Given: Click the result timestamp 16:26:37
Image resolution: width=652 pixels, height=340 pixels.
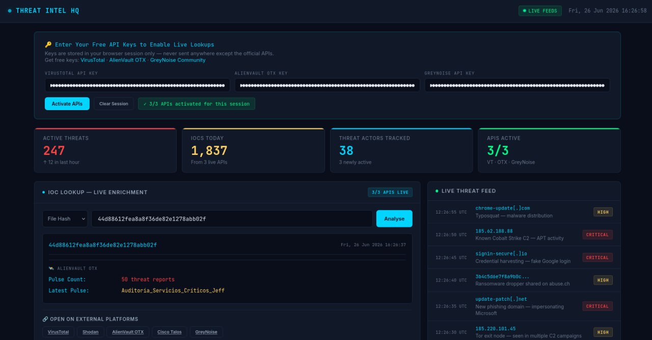Looking at the screenshot, I should pos(373,245).
